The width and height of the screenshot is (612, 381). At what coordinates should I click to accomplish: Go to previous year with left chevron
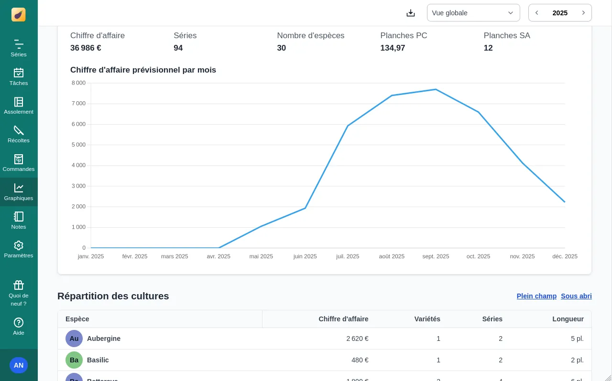537,13
